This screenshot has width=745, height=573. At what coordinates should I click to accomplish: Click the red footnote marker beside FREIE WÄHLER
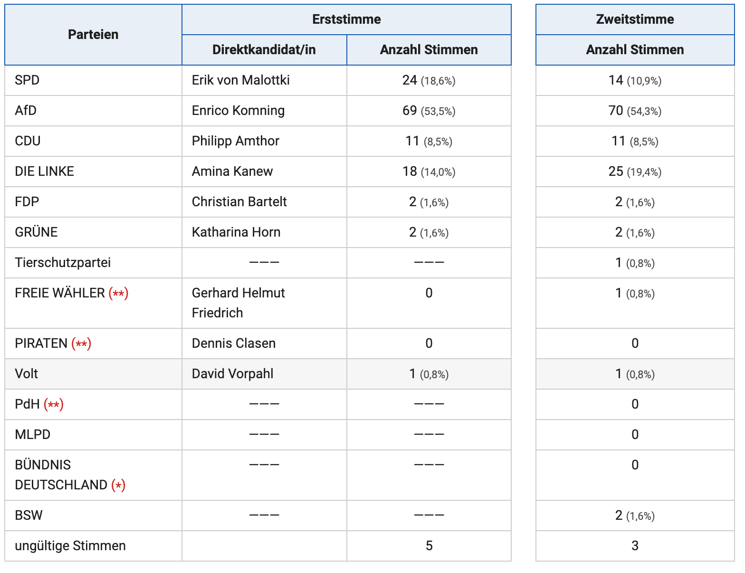click(119, 294)
